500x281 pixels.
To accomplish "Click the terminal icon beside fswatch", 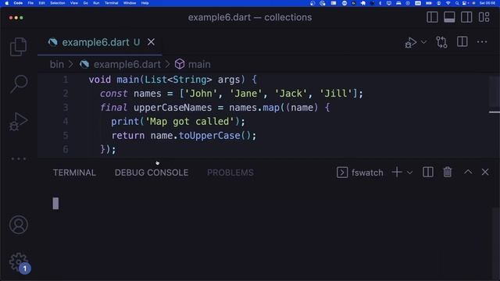I will 342,173.
